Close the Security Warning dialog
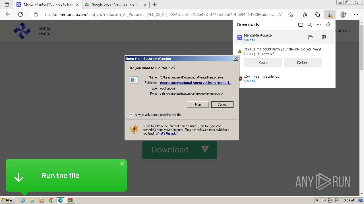This screenshot has height=204, width=364. (x=235, y=59)
